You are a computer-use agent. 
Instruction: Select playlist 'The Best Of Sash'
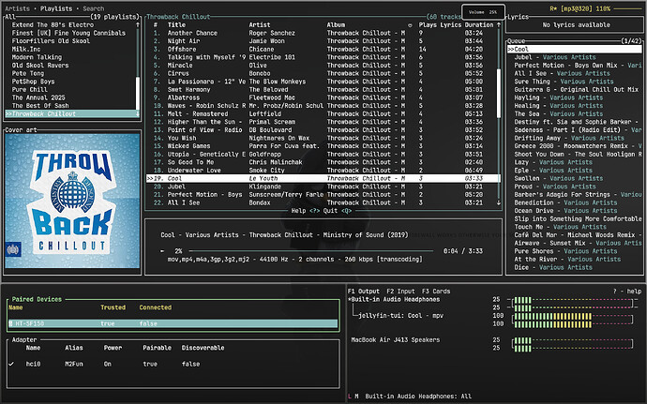click(x=40, y=105)
